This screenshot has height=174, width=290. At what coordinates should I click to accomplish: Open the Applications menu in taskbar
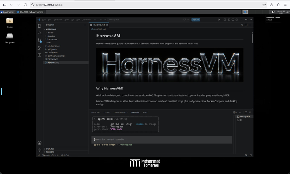tap(8, 12)
